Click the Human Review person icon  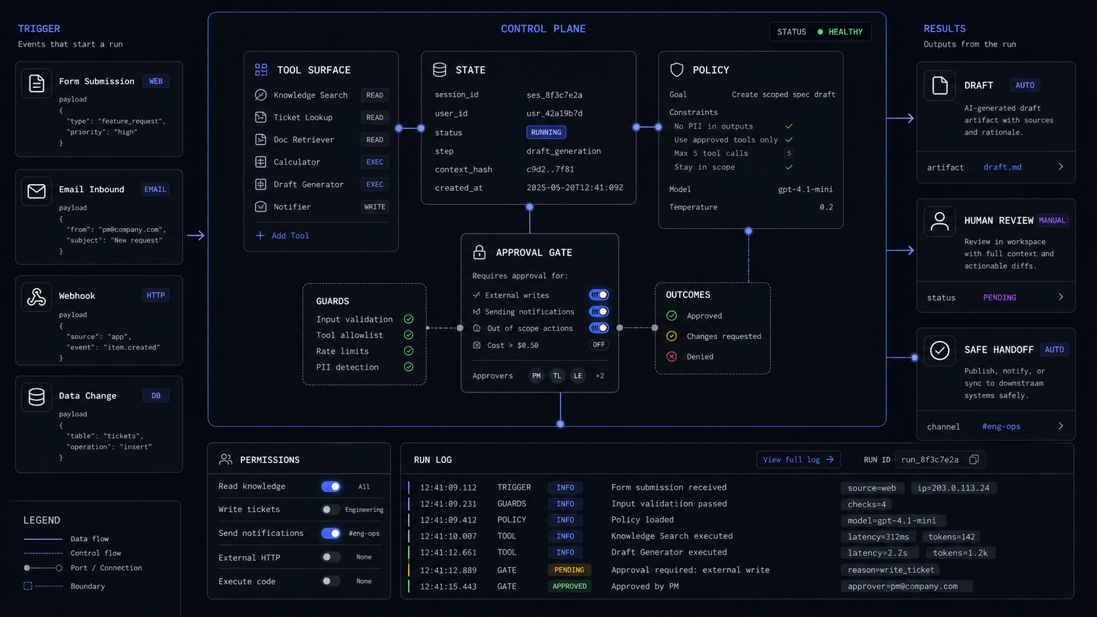click(940, 221)
